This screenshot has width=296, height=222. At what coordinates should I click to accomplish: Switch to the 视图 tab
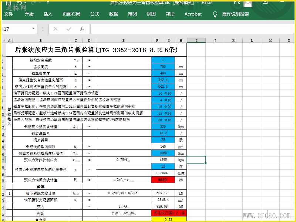(151, 14)
